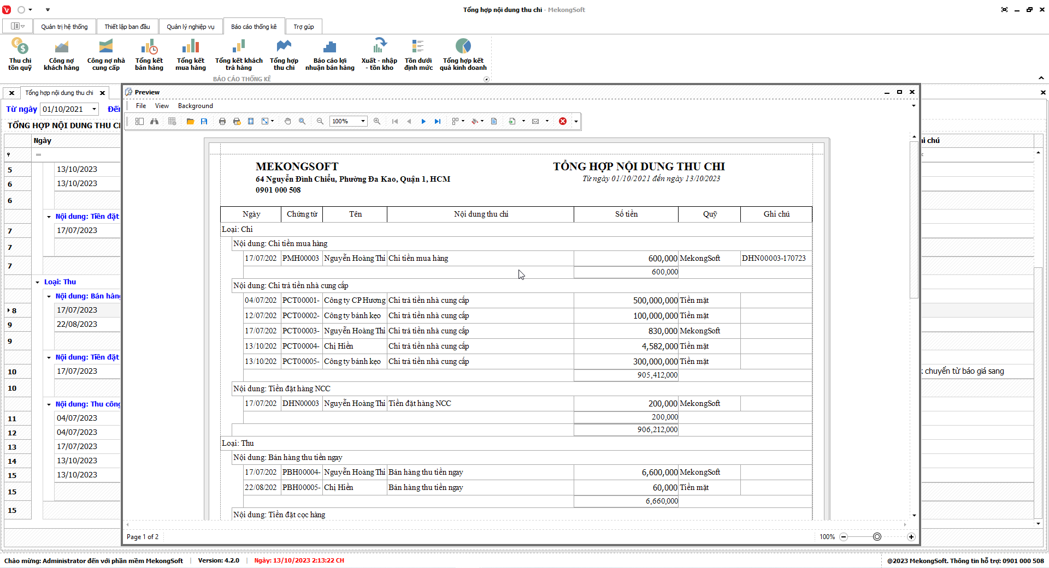Screen dimensions: 1049x568
Task: Jump to last page of the preview
Action: point(438,121)
